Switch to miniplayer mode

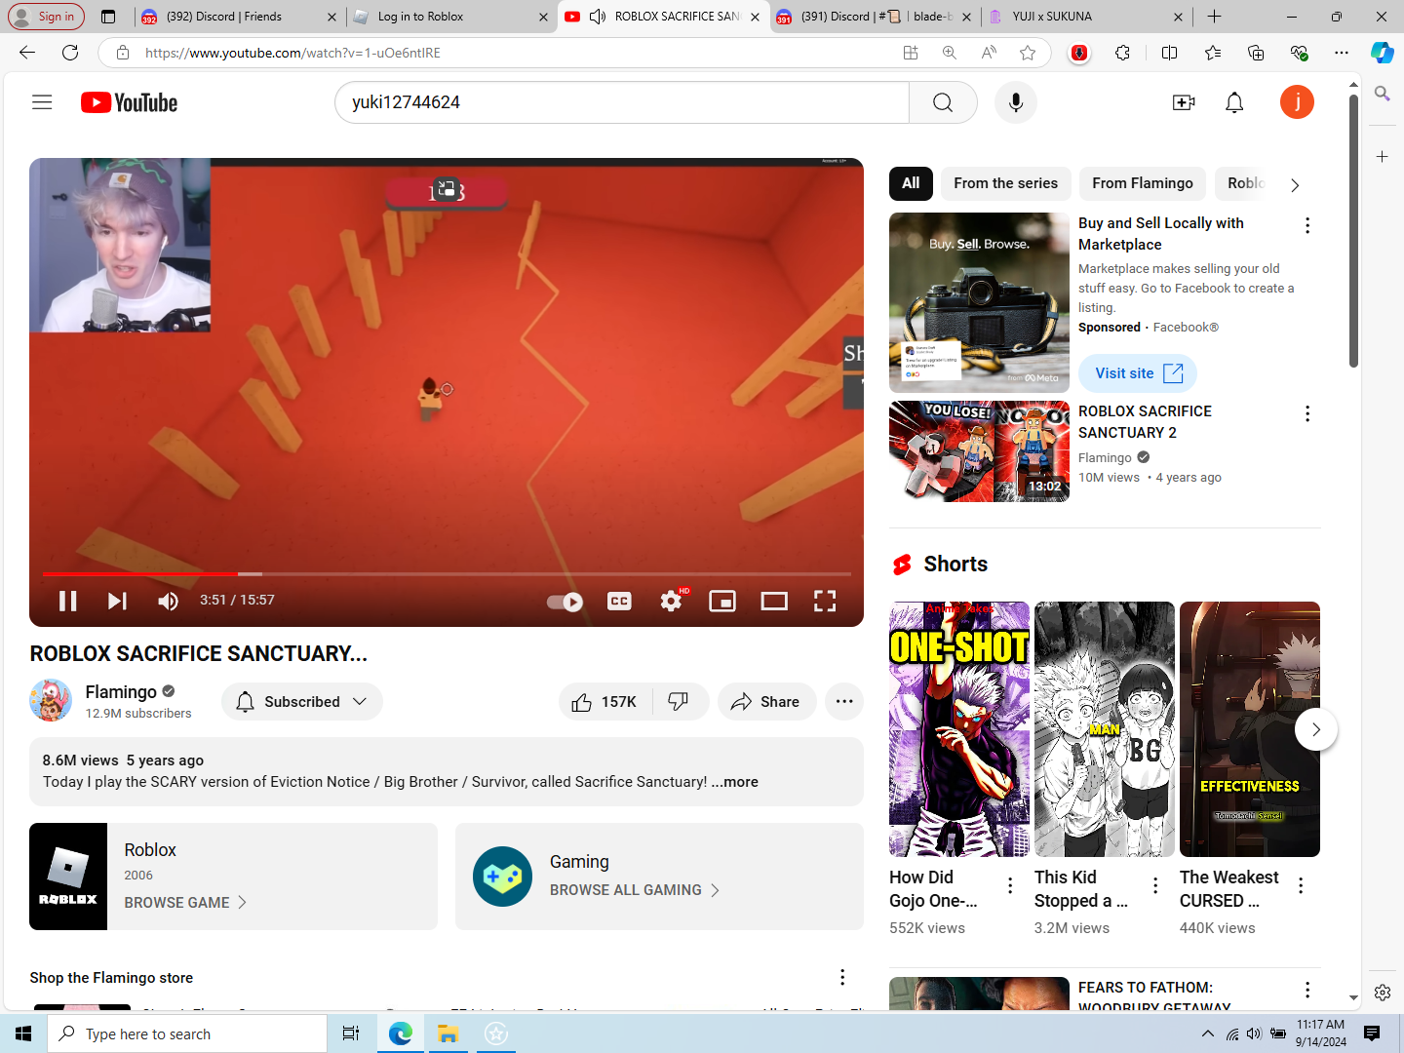[722, 602]
